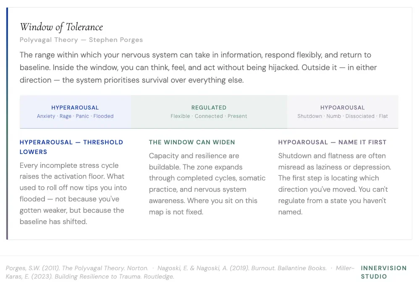
Task: Click the Shutdown · Numb · Dissociated · Flat label
Action: pyautogui.click(x=343, y=116)
